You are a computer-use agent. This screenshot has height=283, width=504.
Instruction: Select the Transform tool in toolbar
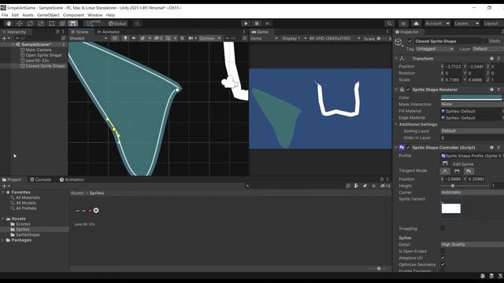[62, 24]
